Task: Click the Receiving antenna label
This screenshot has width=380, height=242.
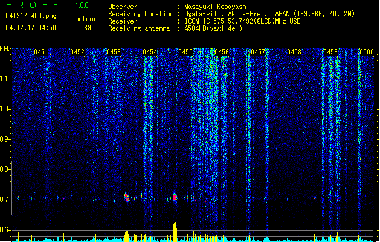Action: coord(139,28)
